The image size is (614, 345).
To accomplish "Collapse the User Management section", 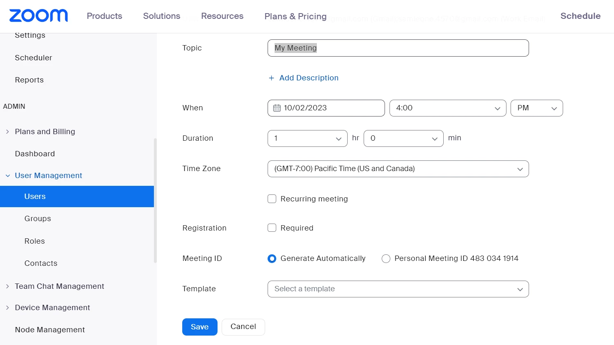I will coord(8,176).
